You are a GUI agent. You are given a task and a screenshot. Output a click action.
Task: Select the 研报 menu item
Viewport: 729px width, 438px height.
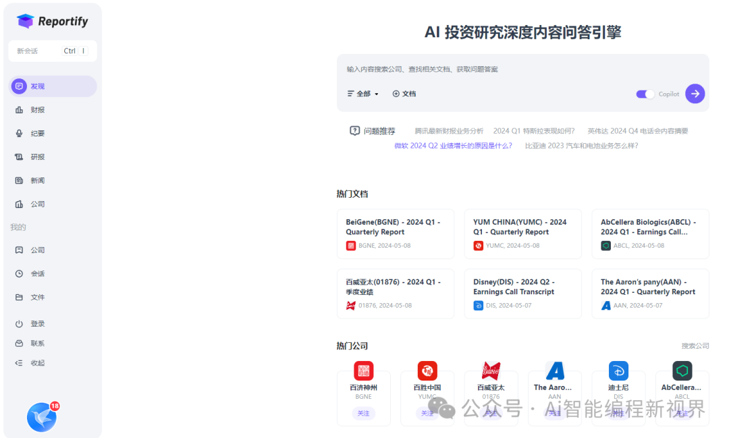53,157
